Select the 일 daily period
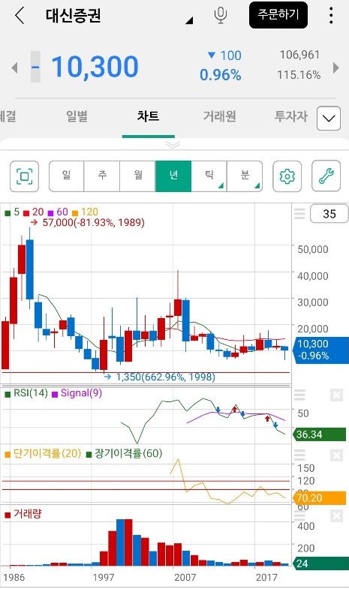The width and height of the screenshot is (349, 589). pyautogui.click(x=67, y=176)
